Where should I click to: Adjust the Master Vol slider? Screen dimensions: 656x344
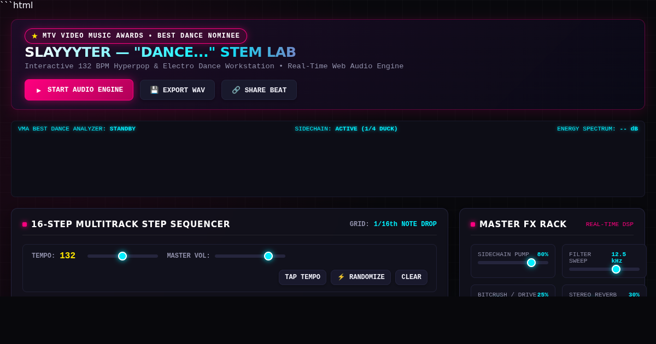[250, 256]
